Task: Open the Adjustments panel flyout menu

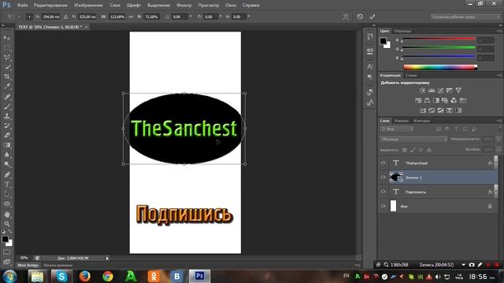Action: (x=499, y=75)
